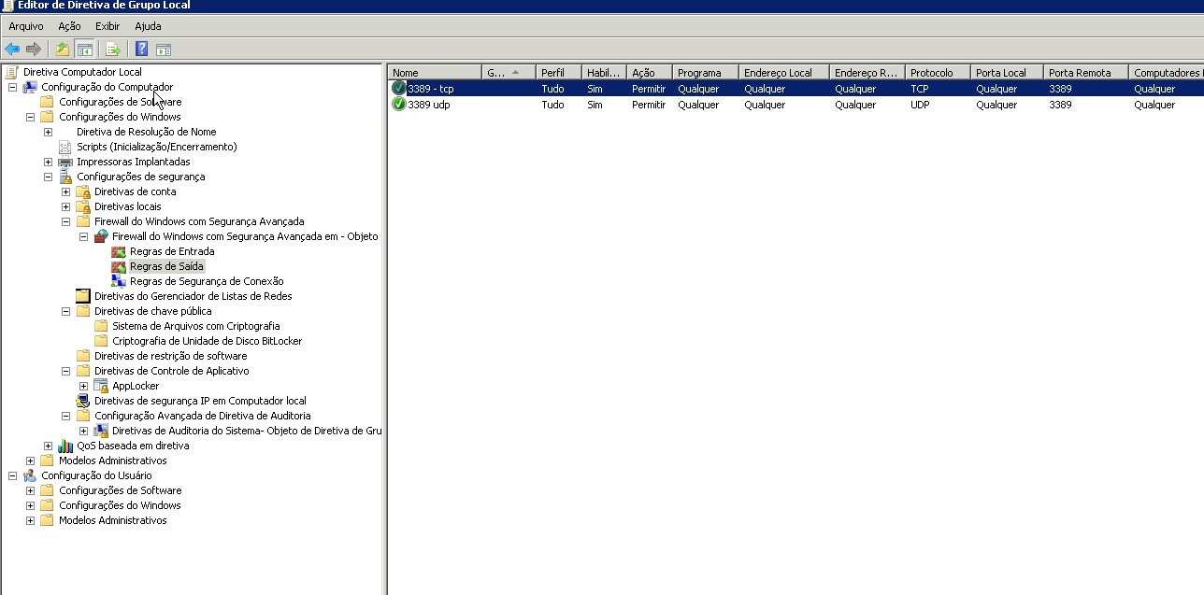The image size is (1204, 595).
Task: Sort by the Porta Local column header
Action: (1008, 72)
